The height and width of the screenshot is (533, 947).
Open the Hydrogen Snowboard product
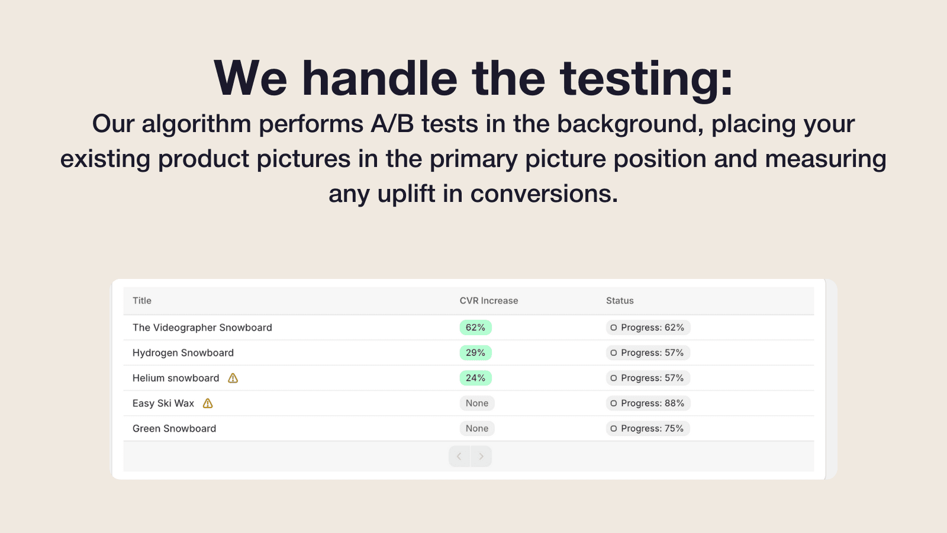183,353
